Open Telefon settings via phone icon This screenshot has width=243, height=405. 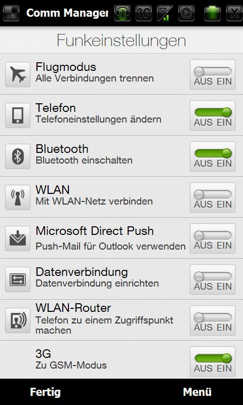point(18,115)
